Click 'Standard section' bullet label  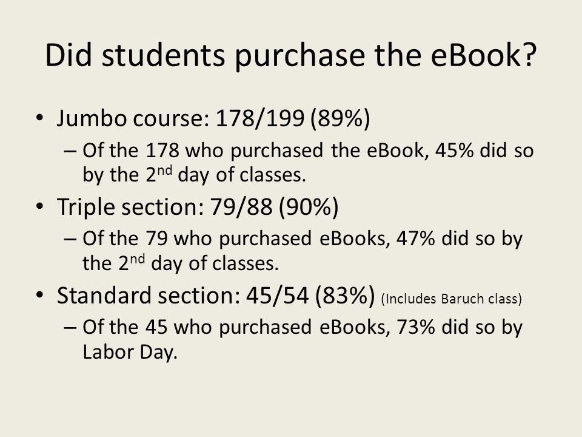[x=148, y=296]
